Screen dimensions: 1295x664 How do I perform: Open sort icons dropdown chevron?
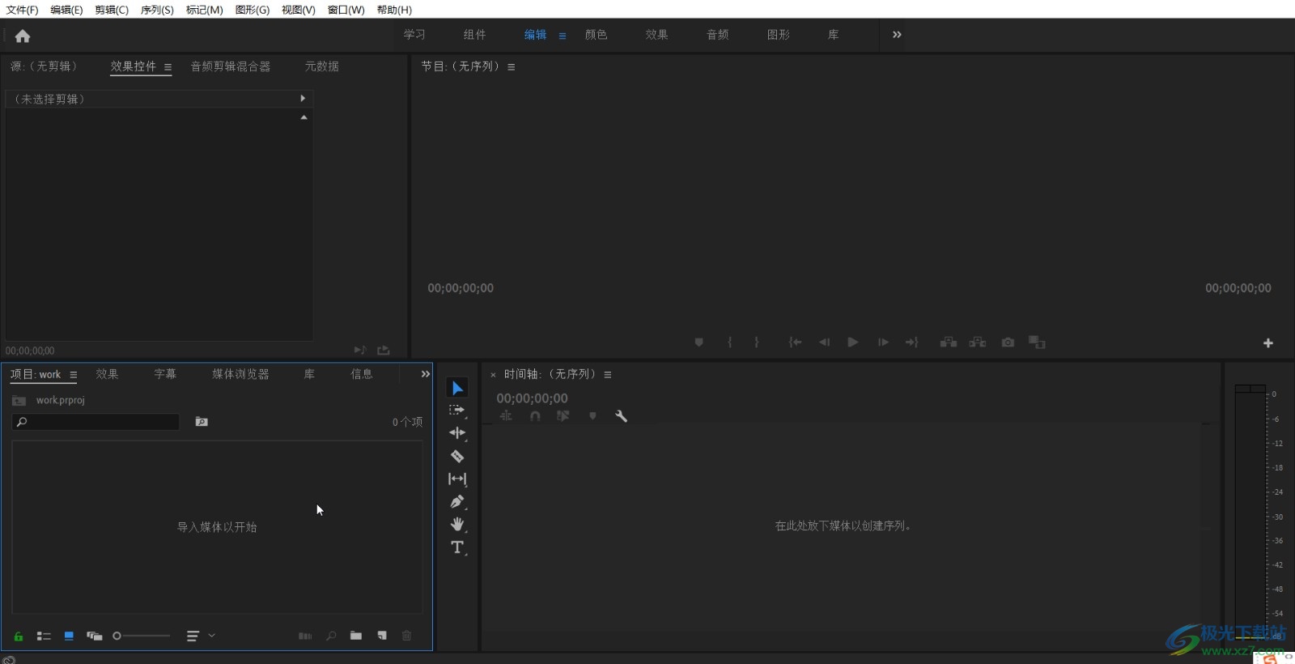212,636
